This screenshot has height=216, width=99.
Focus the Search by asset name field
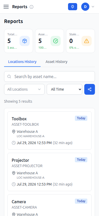[x=49, y=77]
